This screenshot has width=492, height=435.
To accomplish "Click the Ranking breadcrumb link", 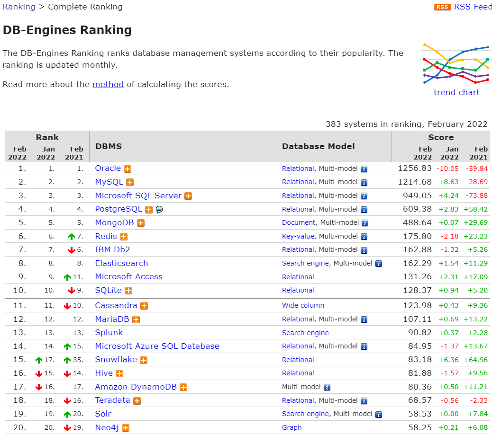I will [19, 7].
